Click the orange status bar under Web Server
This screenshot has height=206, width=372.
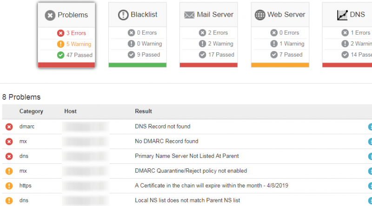point(280,65)
